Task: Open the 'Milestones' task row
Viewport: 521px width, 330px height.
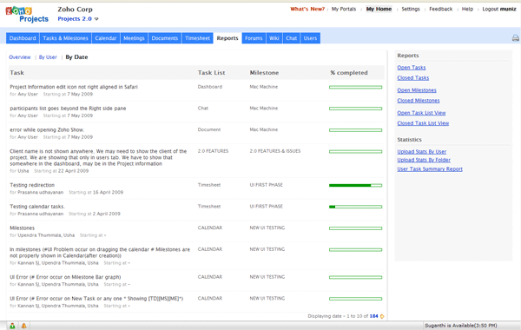Action: click(23, 228)
